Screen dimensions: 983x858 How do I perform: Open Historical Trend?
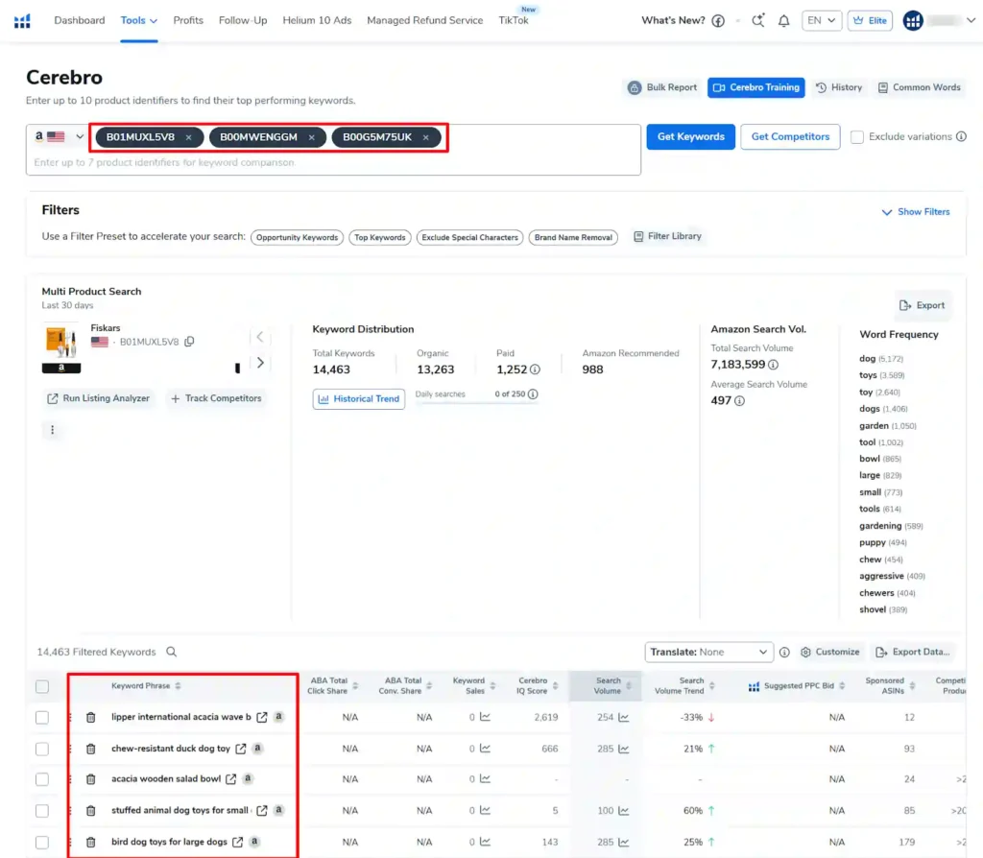click(x=359, y=398)
